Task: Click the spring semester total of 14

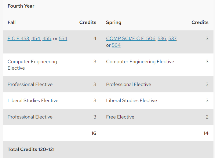Action: pyautogui.click(x=206, y=133)
